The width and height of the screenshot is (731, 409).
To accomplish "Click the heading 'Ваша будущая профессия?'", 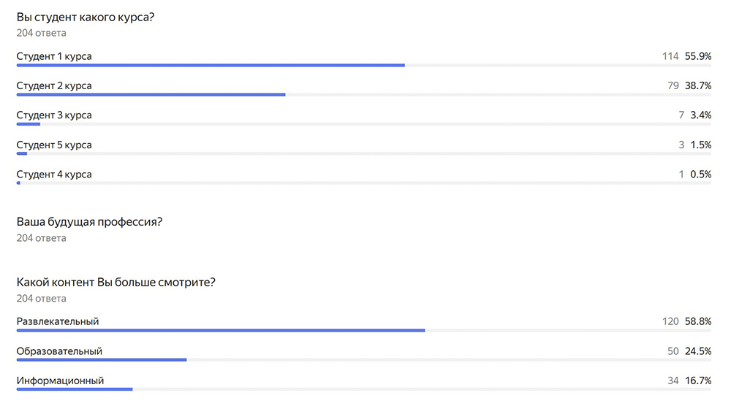I will pyautogui.click(x=89, y=222).
